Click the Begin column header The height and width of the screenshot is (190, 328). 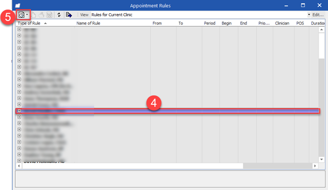227,23
